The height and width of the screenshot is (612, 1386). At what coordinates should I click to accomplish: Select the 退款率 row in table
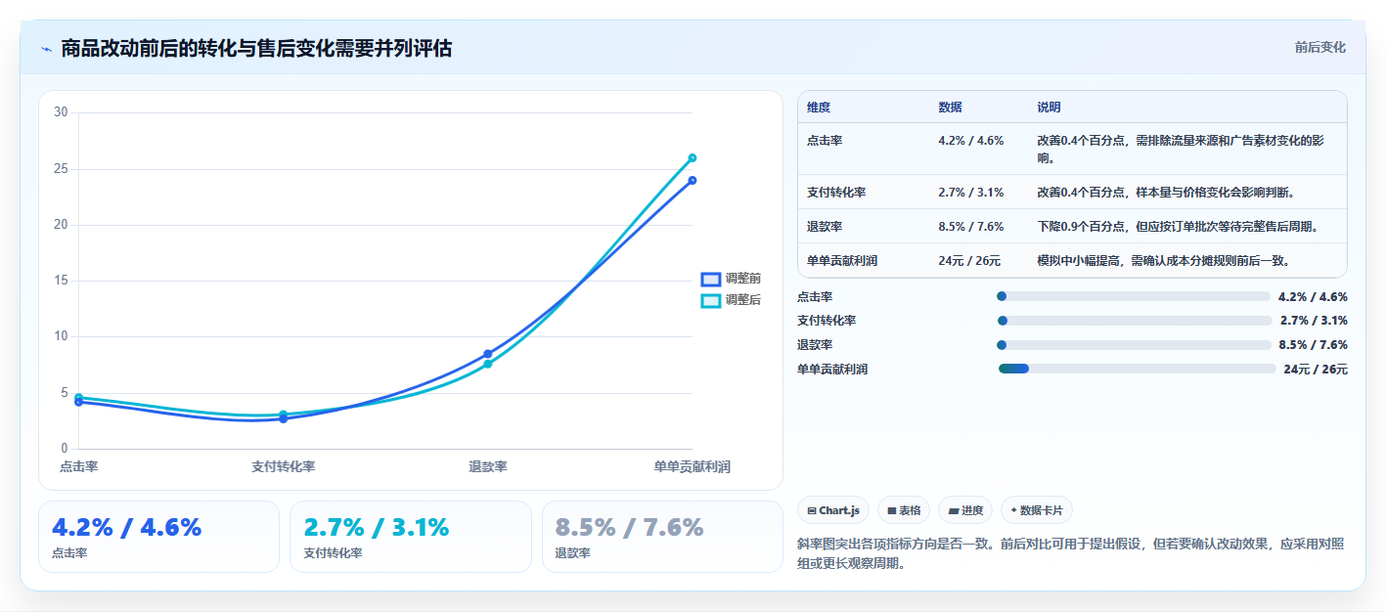(1072, 226)
